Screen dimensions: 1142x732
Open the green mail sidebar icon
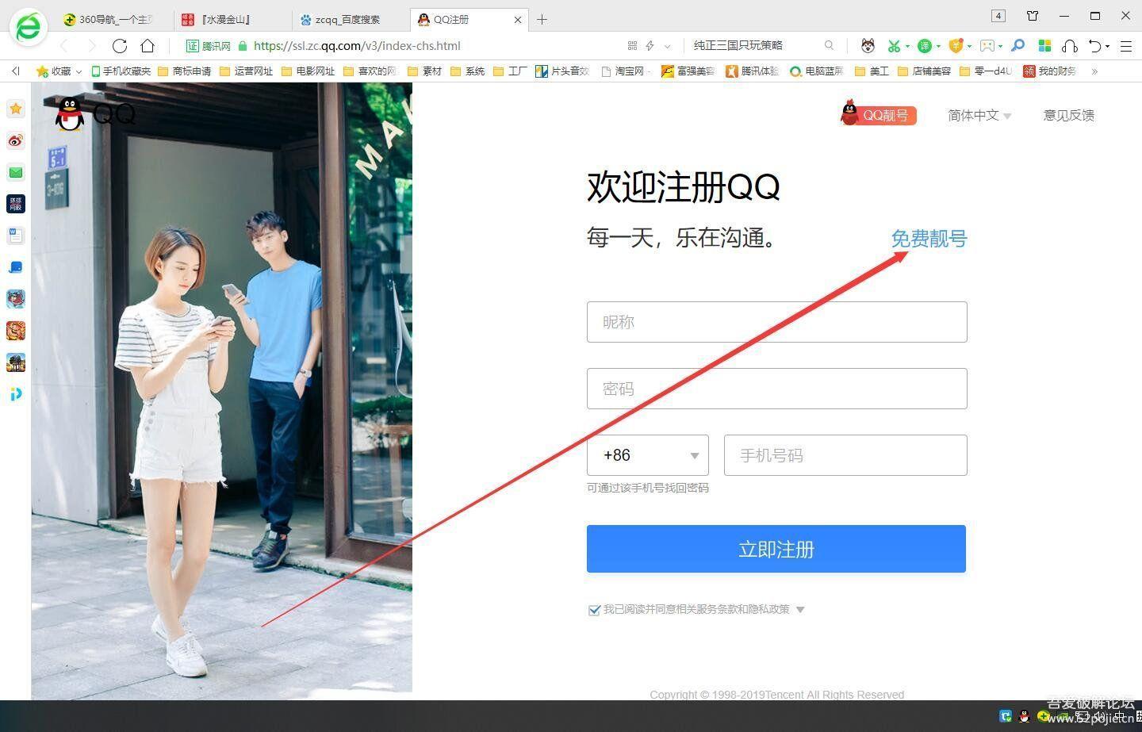pyautogui.click(x=16, y=173)
